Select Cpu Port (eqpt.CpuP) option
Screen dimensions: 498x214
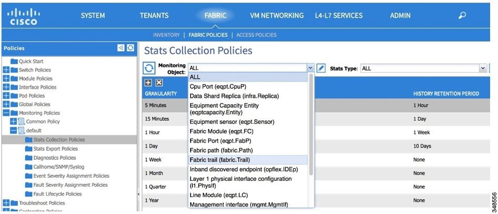coord(248,86)
